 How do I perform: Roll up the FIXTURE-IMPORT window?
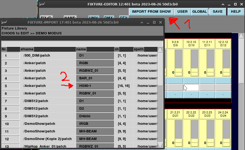(x=142, y=22)
